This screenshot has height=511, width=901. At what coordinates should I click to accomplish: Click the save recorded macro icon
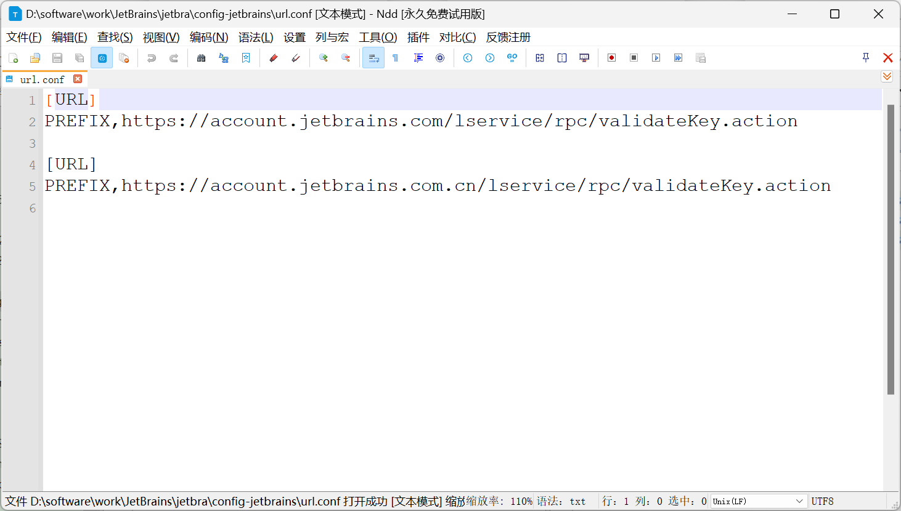(x=701, y=58)
